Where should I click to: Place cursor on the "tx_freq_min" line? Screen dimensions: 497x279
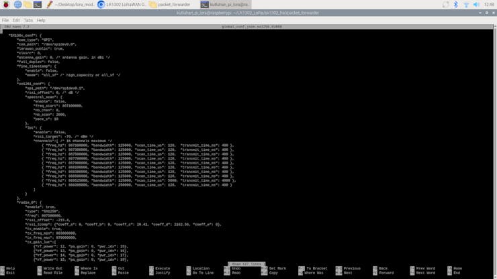[x=51, y=233]
